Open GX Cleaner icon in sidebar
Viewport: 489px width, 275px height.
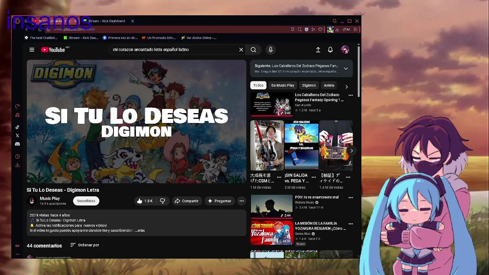17,115
